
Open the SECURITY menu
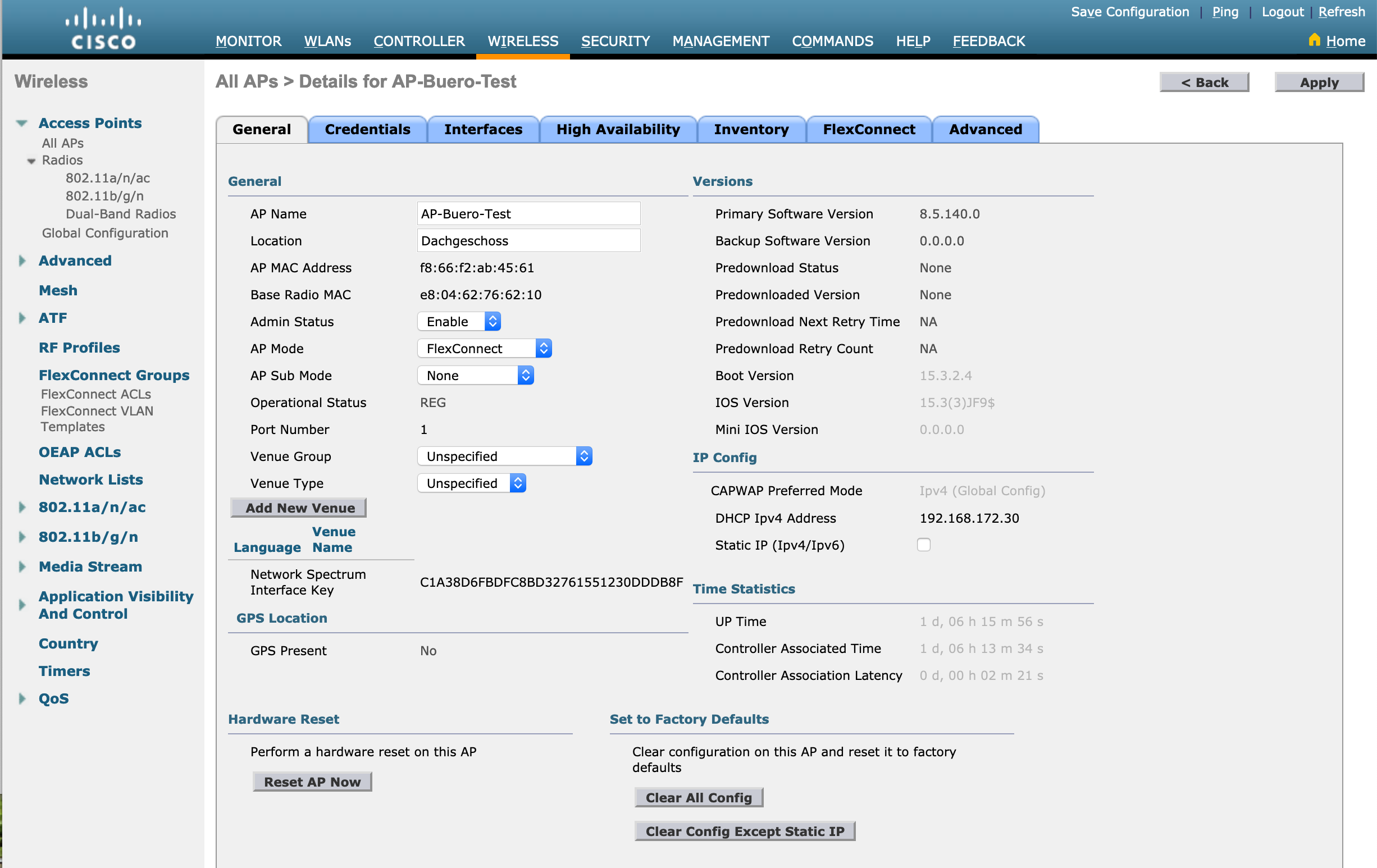[615, 40]
